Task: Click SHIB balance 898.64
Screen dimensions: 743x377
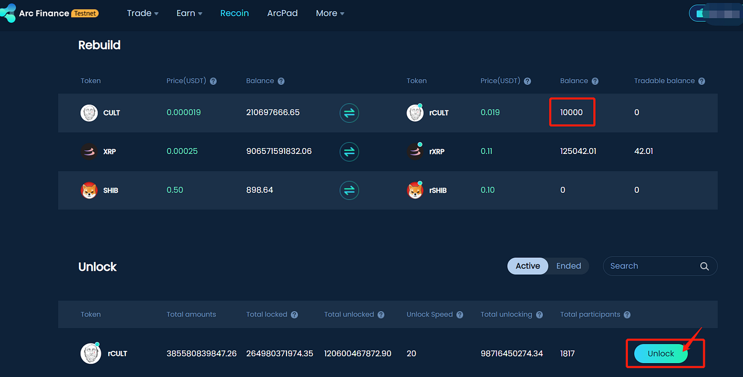Action: click(260, 190)
